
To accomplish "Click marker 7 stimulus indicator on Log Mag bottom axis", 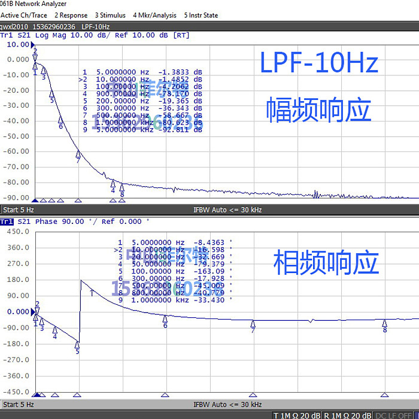I will pyautogui.click(x=78, y=201).
